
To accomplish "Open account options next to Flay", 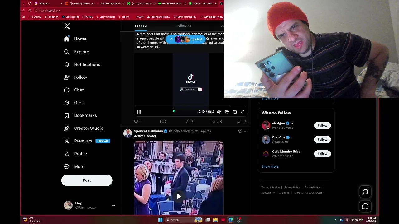I will (x=113, y=205).
